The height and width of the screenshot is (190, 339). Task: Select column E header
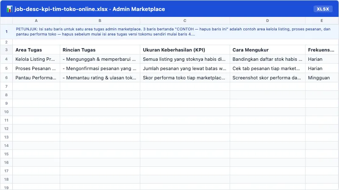coord(322,21)
